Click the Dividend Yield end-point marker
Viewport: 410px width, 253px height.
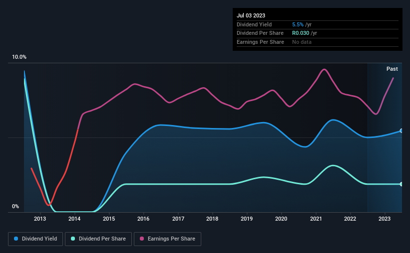point(402,130)
